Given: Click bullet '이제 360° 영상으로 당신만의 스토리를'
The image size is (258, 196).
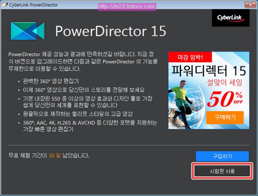Looking at the screenshot, I should tap(84, 90).
